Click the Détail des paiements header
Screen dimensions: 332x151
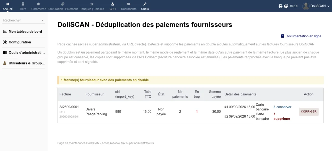(240, 94)
